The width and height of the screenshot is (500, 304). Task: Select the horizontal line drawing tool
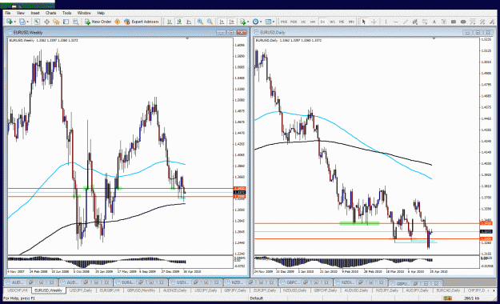coord(396,22)
